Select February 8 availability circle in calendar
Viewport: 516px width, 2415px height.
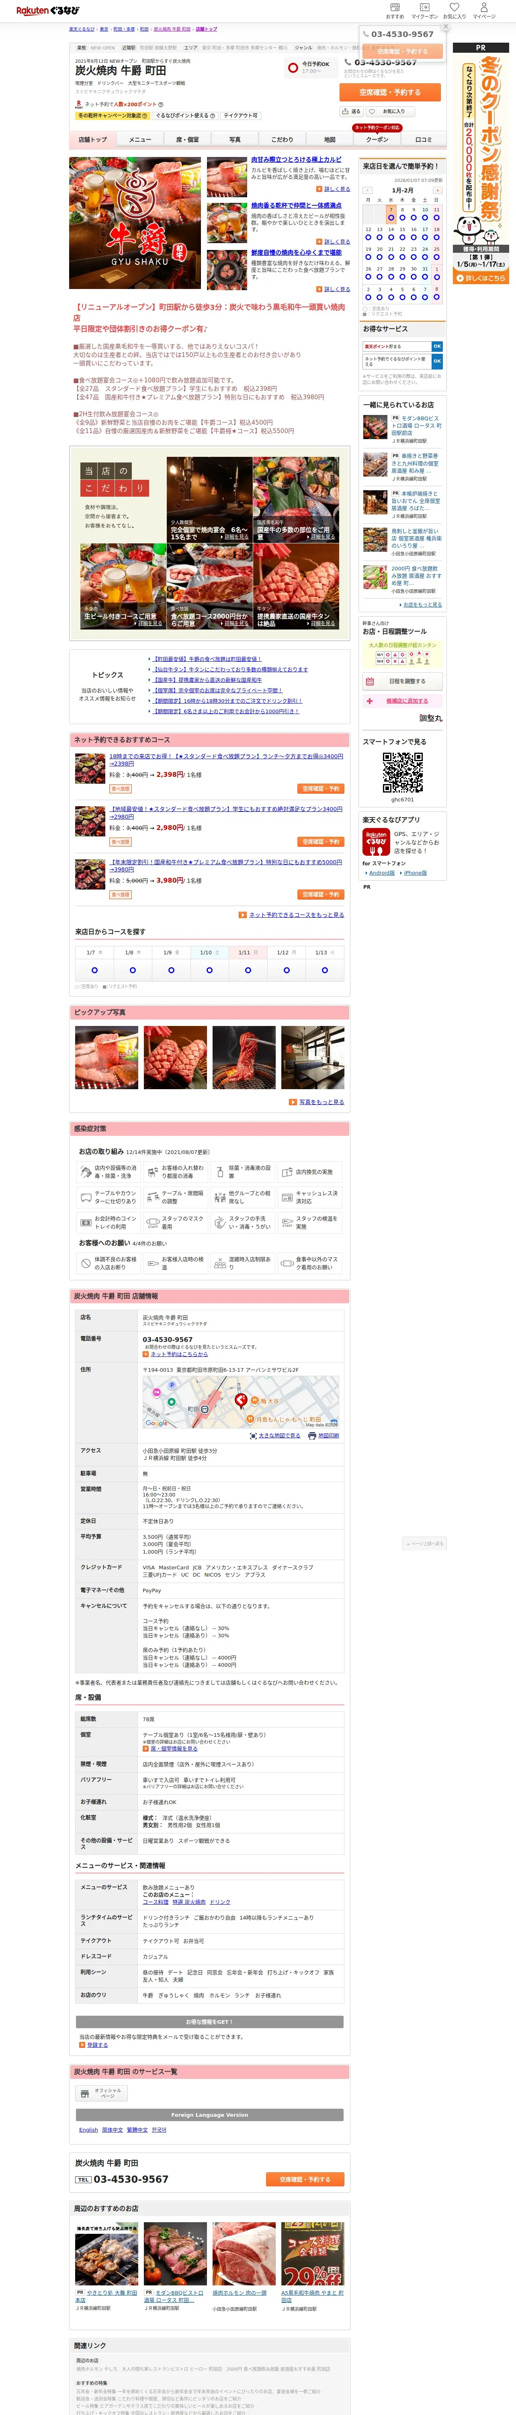[x=436, y=297]
